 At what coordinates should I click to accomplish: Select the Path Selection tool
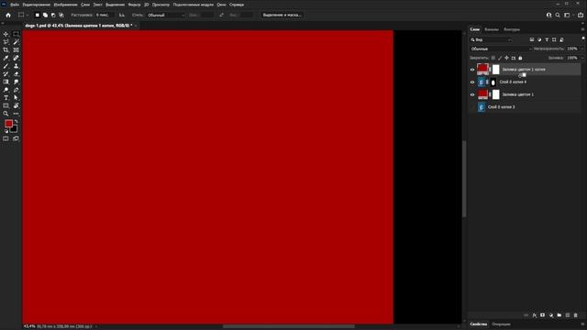point(16,98)
